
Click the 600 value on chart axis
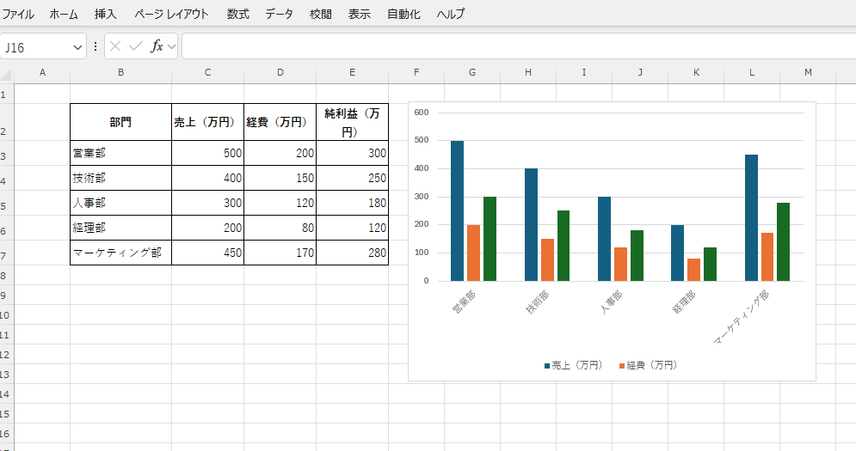point(422,113)
